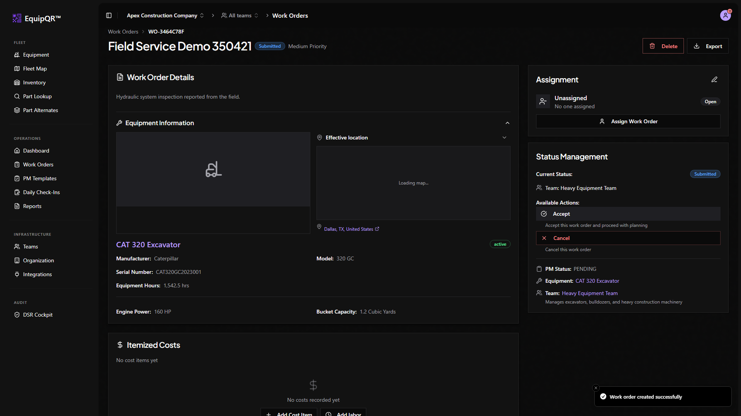The width and height of the screenshot is (741, 416).
Task: Follow the Work Orders breadcrumb link
Action: [123, 32]
